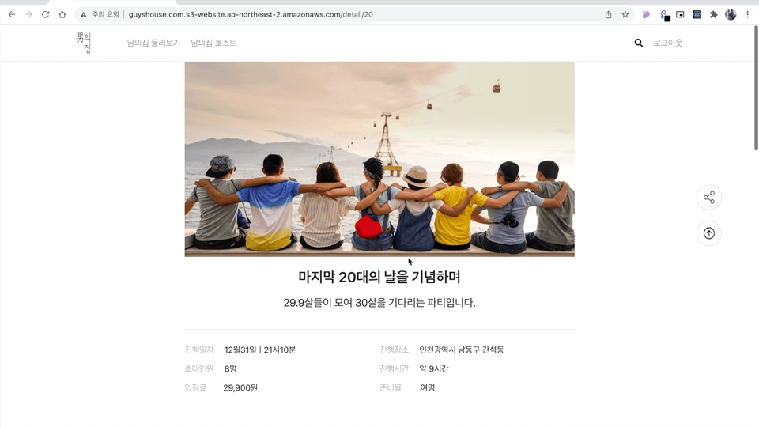Click the page vertical scrollbar
759x427 pixels.
coord(756,88)
